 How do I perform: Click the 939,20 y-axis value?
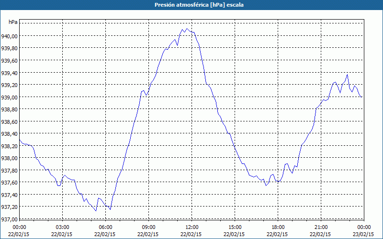[9, 85]
